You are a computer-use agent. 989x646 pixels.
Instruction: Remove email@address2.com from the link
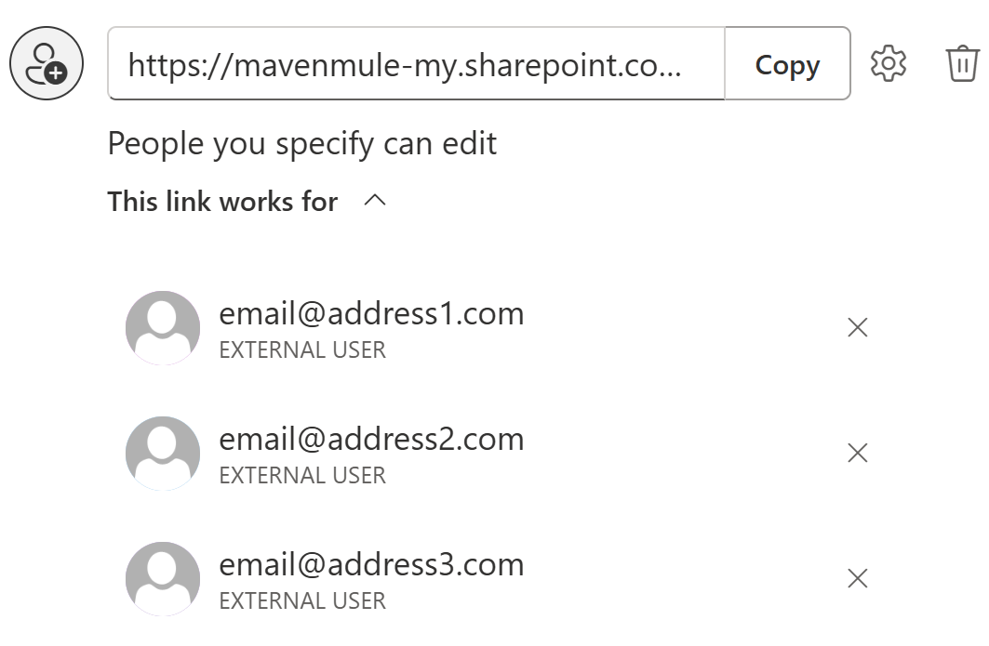858,453
